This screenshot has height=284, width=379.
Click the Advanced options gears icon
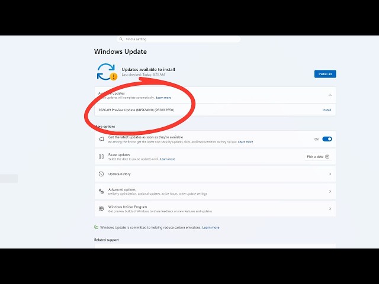click(101, 192)
